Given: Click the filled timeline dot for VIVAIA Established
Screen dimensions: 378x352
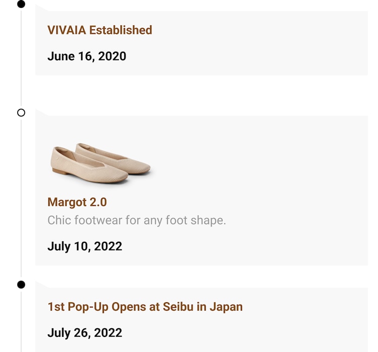Looking at the screenshot, I should point(21,5).
